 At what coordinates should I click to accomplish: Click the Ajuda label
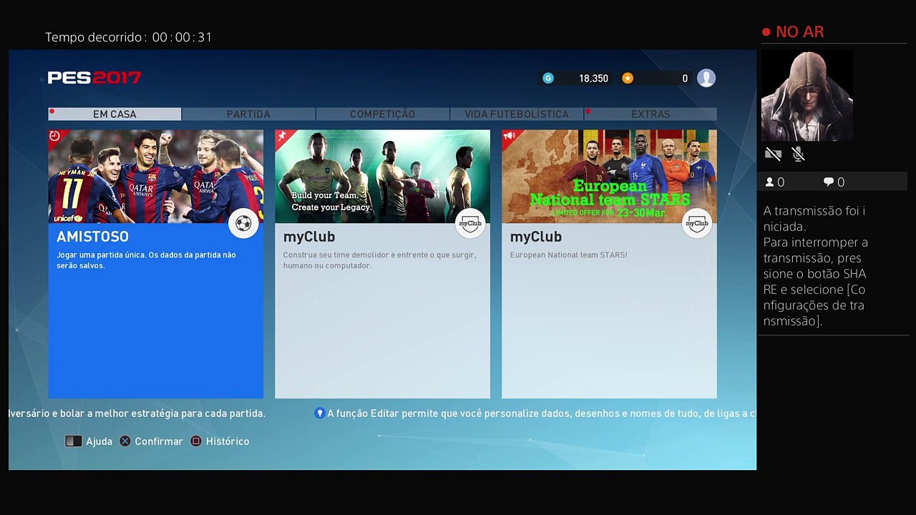pyautogui.click(x=99, y=441)
